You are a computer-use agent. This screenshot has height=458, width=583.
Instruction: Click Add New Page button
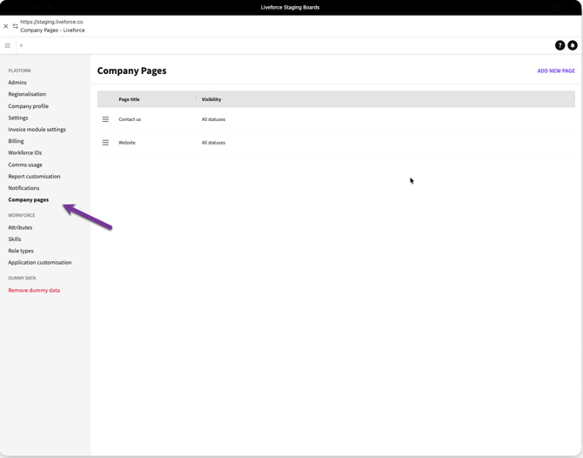tap(555, 71)
